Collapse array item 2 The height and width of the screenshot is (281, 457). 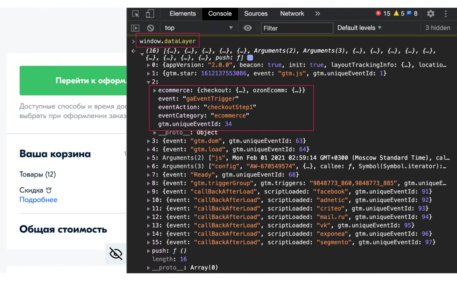pos(149,82)
